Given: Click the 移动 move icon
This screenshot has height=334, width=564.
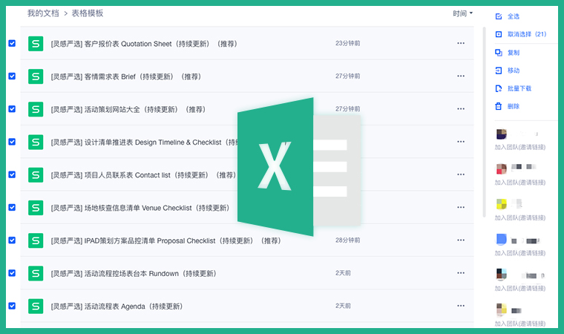Looking at the screenshot, I should 499,71.
